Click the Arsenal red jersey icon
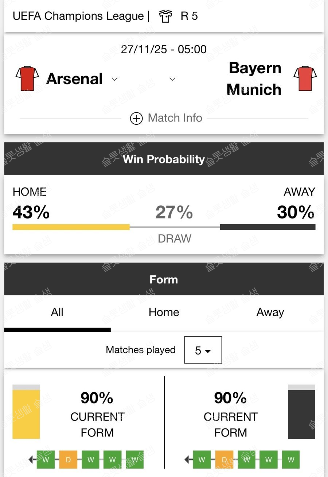328x477 pixels. tap(27, 78)
